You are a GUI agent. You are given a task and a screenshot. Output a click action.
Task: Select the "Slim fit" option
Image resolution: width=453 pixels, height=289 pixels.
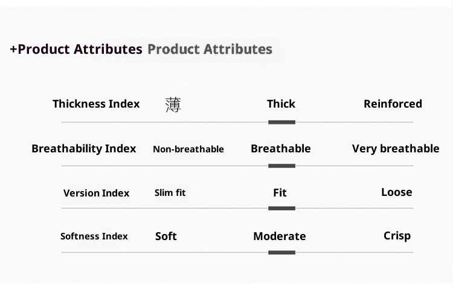click(x=170, y=193)
